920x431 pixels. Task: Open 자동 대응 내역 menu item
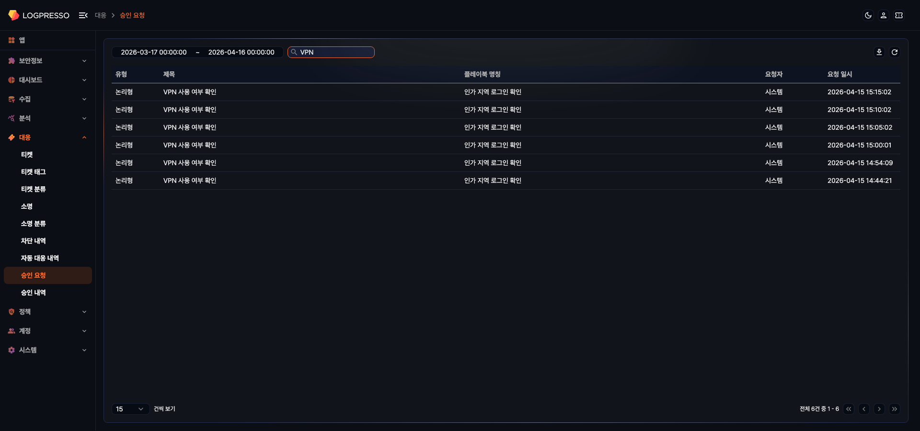[x=40, y=258]
